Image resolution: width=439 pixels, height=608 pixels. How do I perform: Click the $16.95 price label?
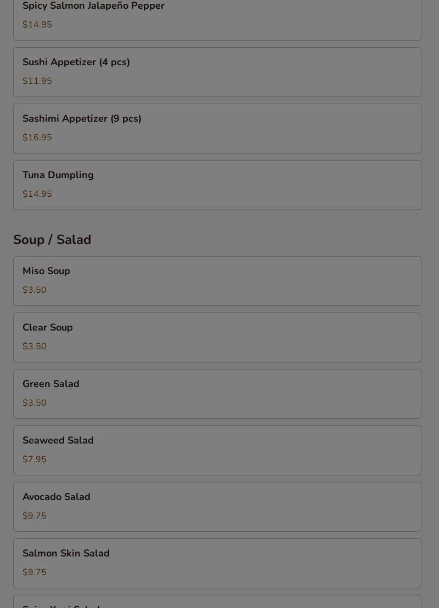(x=37, y=138)
